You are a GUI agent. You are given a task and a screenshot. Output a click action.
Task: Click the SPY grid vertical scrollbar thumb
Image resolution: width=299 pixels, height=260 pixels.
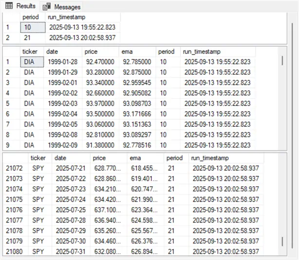tap(282, 242)
